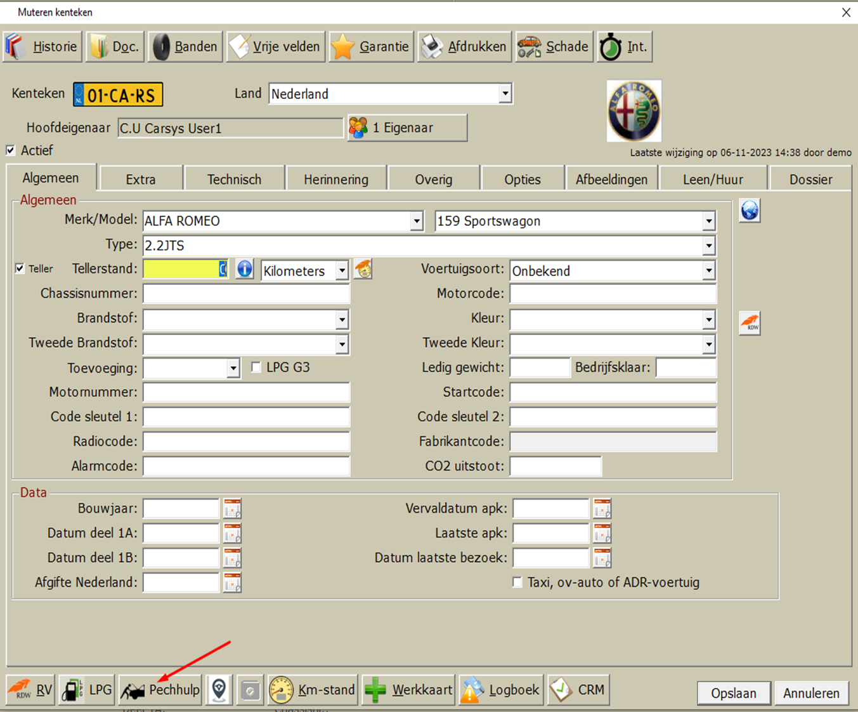The image size is (858, 712).
Task: Click the RDW icon beside Kleur
Action: 750,323
